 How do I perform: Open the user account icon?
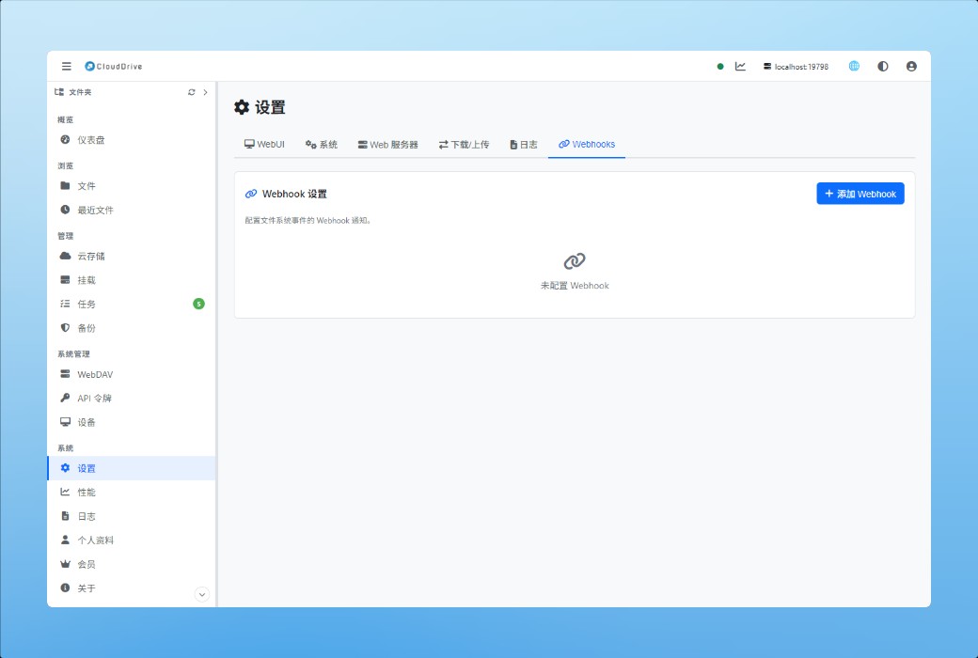tap(911, 66)
